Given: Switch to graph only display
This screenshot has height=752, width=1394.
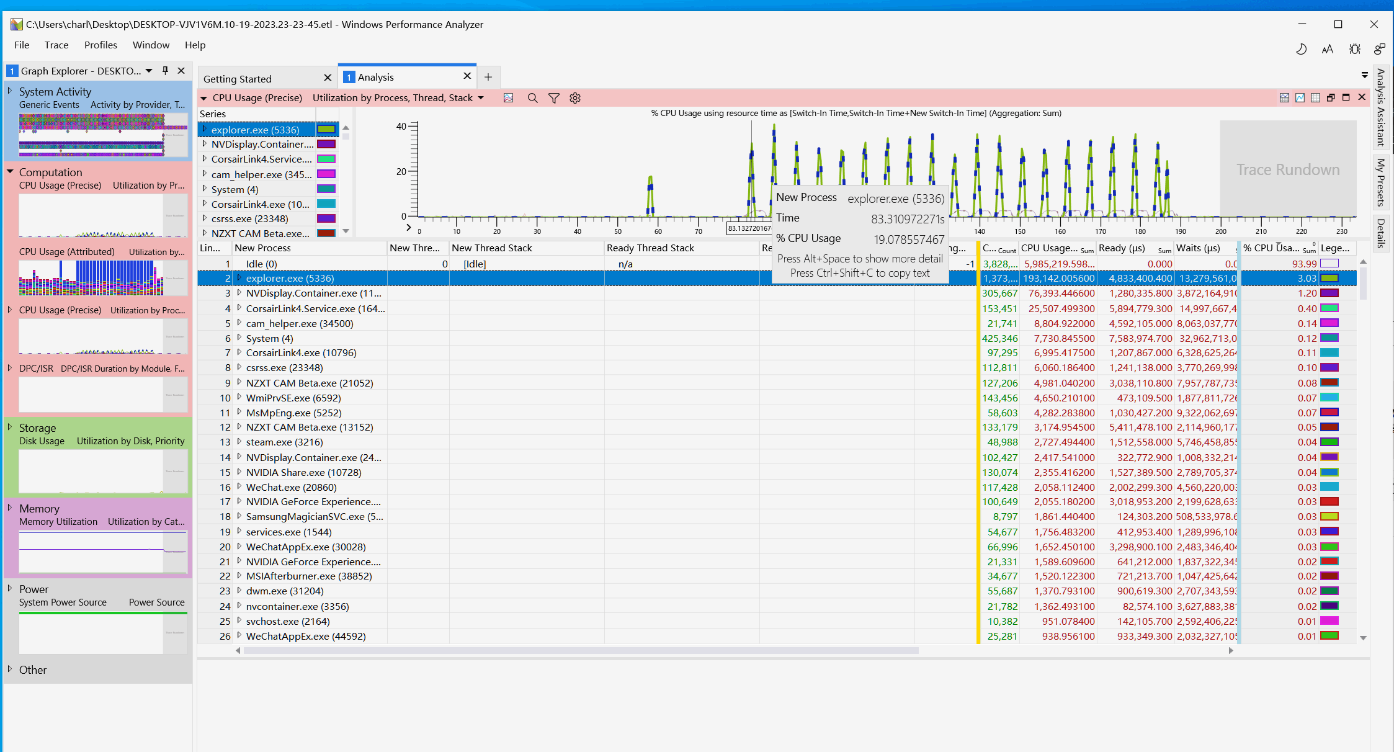Looking at the screenshot, I should click(1300, 97).
